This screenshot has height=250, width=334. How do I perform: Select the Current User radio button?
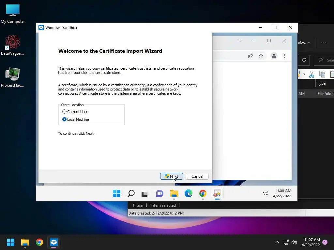pyautogui.click(x=64, y=112)
